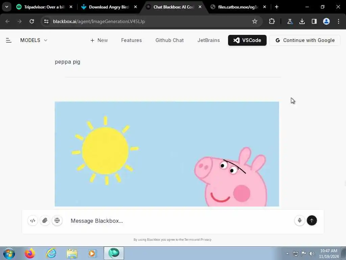This screenshot has height=260, width=346.
Task: Click the code snippet icon in message bar
Action: click(x=33, y=220)
